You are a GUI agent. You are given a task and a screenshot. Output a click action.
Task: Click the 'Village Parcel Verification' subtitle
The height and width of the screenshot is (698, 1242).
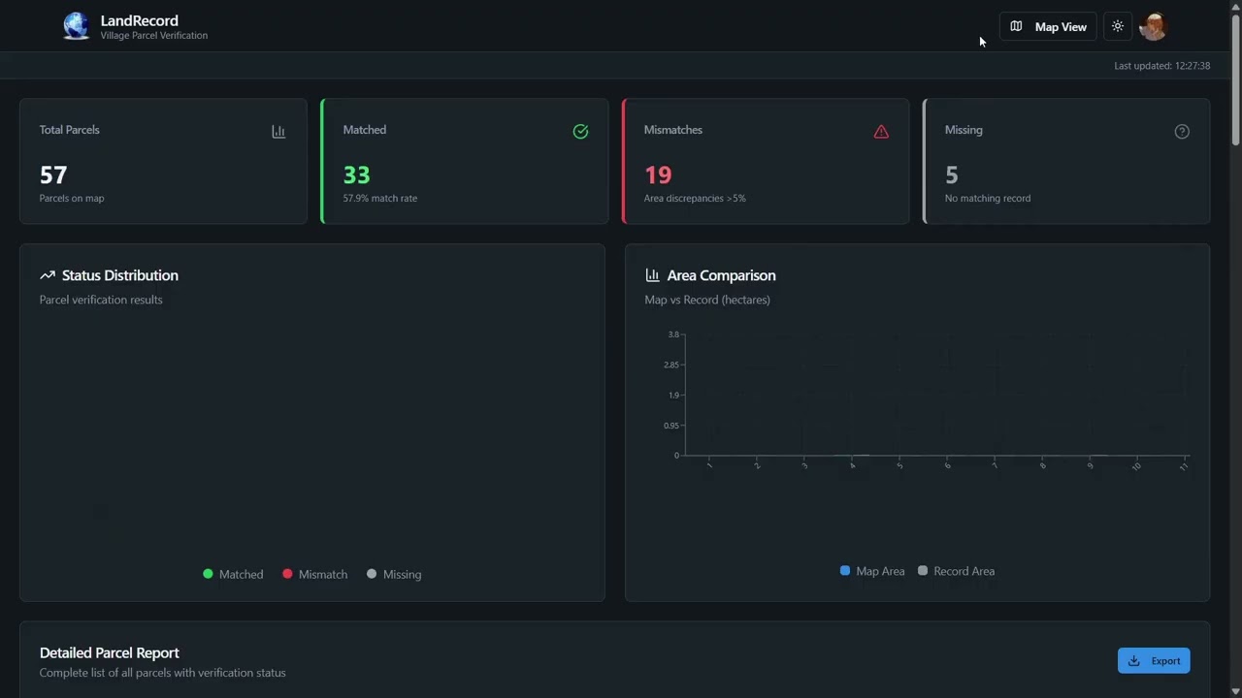(x=154, y=36)
